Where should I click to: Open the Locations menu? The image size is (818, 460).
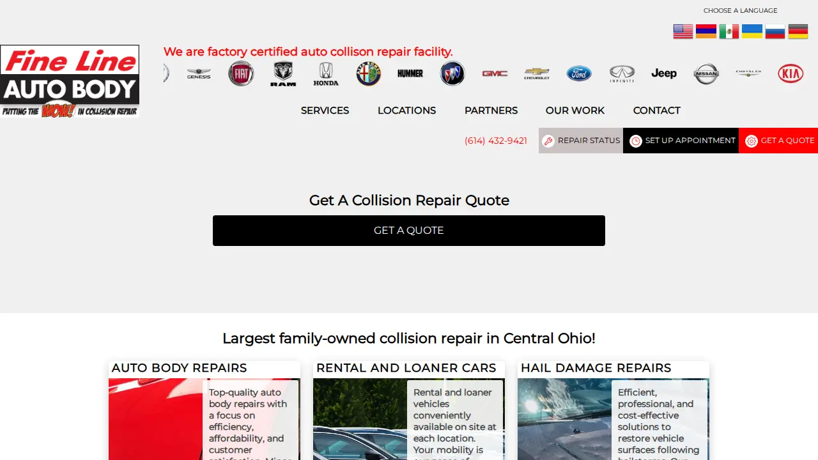(x=406, y=111)
